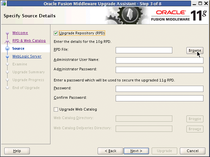Focus the RPD File input field

click(144, 50)
